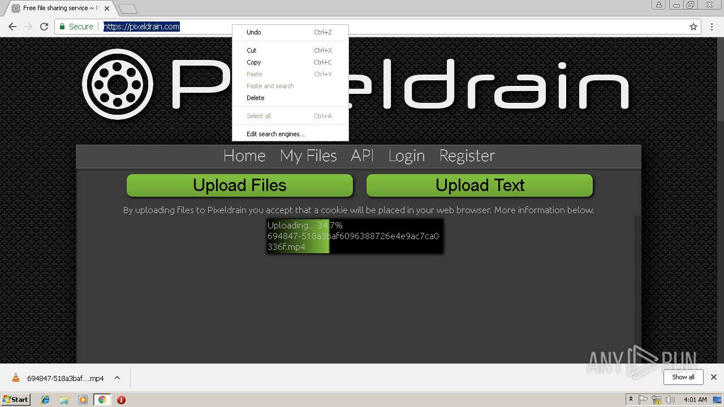
Task: Click the volume speaker tray icon
Action: click(x=671, y=400)
